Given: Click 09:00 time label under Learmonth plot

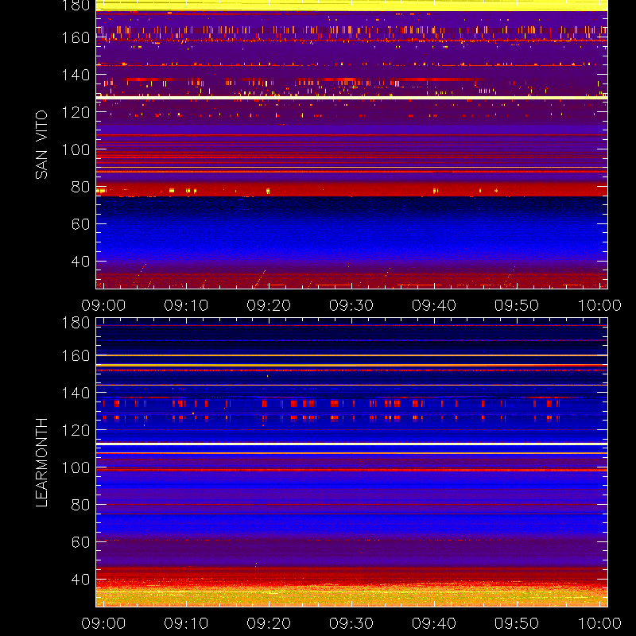Looking at the screenshot, I should (103, 623).
